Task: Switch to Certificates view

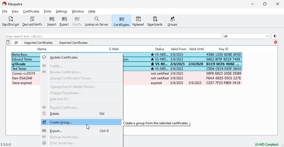Action: pyautogui.click(x=121, y=21)
